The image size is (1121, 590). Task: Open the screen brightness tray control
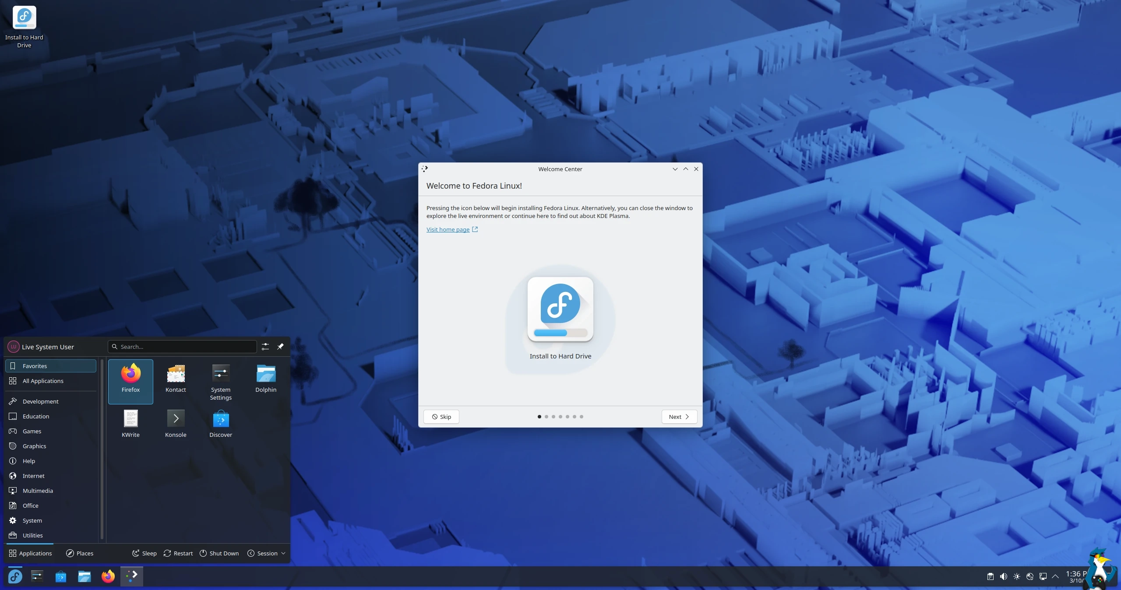(x=1017, y=576)
